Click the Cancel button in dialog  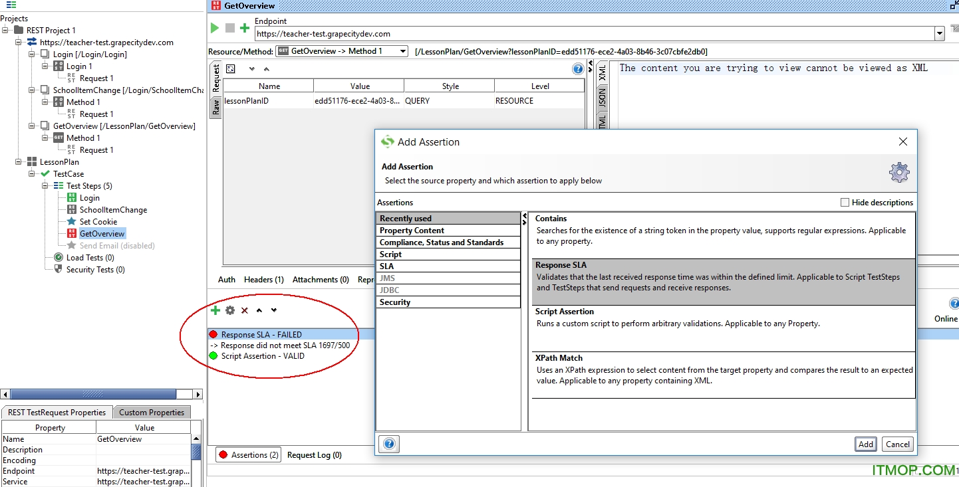(898, 444)
